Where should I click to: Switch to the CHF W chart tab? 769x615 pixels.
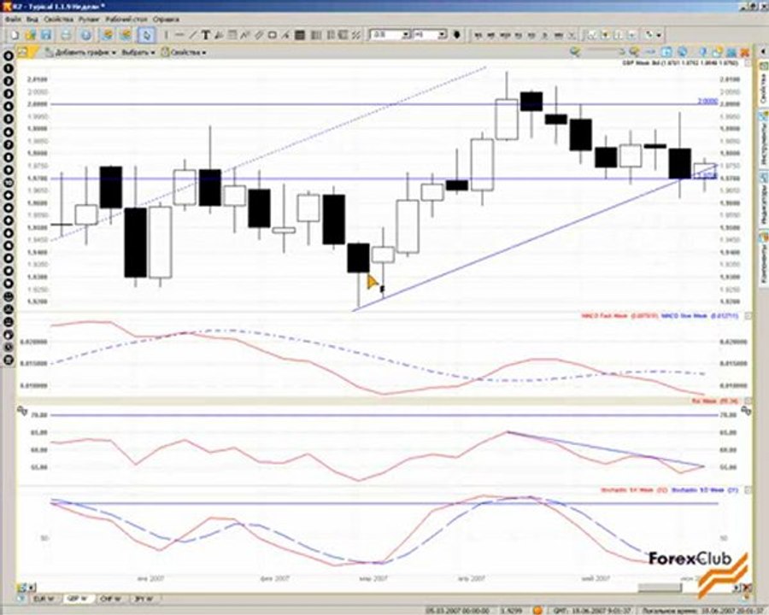tap(111, 599)
